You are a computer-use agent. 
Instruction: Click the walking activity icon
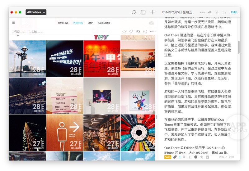point(190,157)
